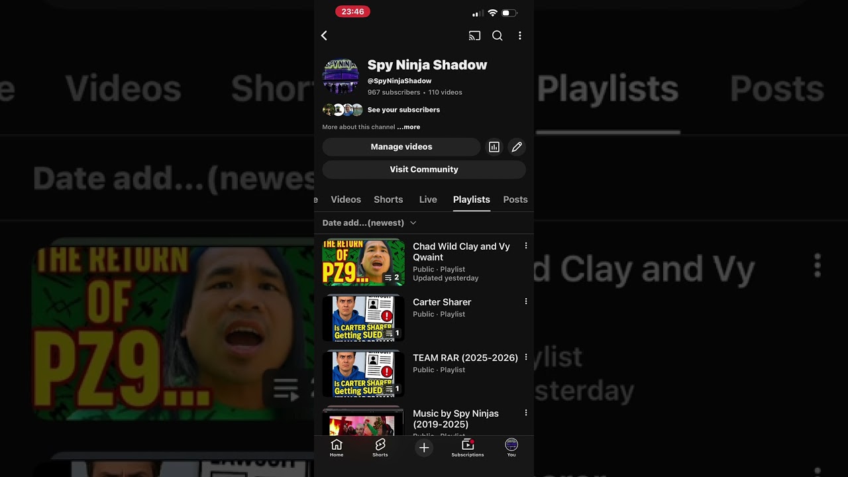Switch to the Shorts channel tab
Image resolution: width=848 pixels, height=477 pixels.
(388, 199)
